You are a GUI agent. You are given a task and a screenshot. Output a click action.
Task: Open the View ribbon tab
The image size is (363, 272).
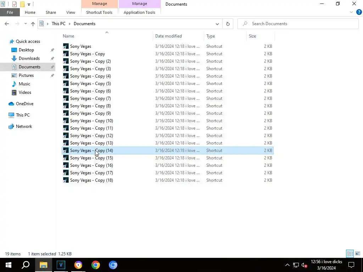71,12
